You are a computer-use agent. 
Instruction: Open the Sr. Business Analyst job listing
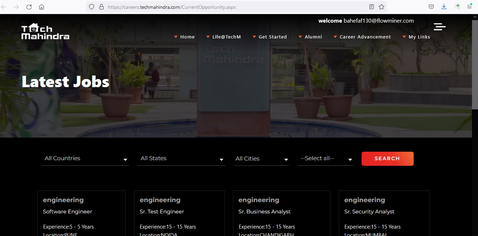coord(264,212)
